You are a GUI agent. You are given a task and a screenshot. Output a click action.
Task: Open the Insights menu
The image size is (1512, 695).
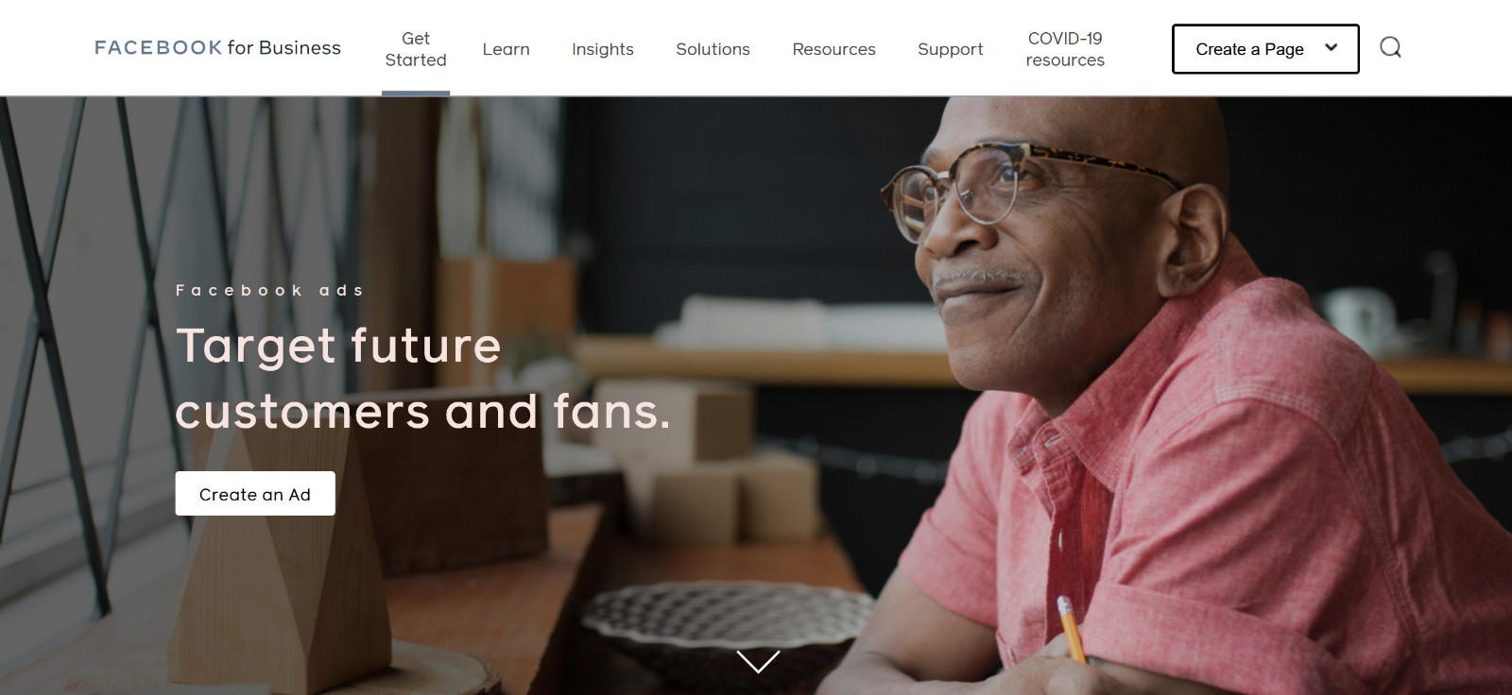pyautogui.click(x=603, y=49)
